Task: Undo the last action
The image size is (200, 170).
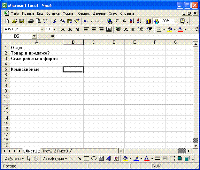Action: [86, 21]
